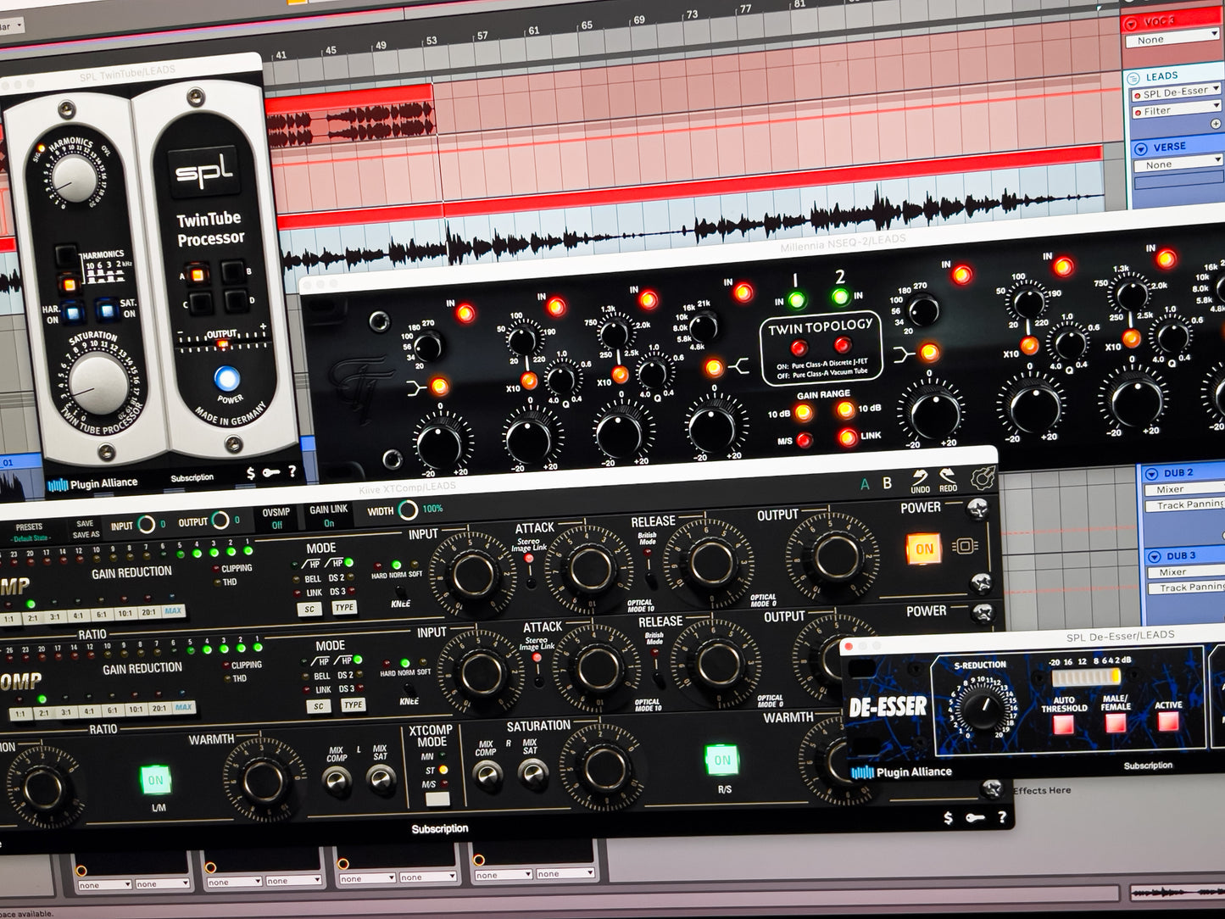Screen dimensions: 1225x919
Task: Select XTComp preset slot A
Action: (x=865, y=484)
